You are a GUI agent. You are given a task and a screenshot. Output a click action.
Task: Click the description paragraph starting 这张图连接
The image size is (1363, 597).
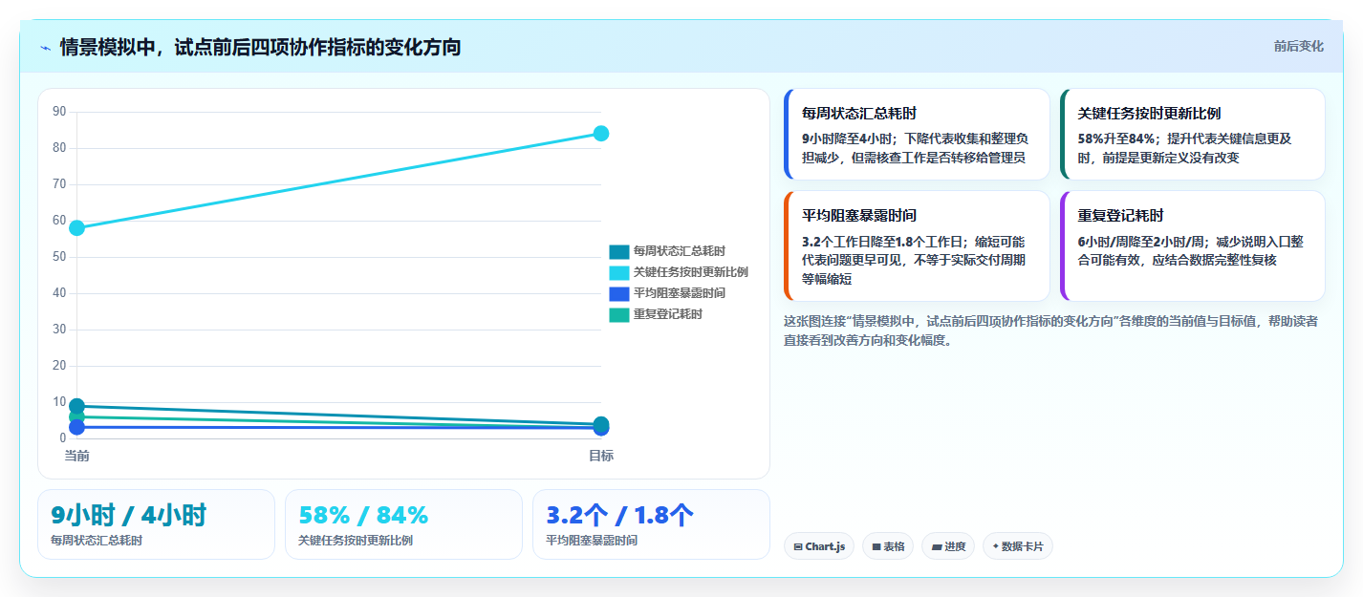click(x=1050, y=330)
